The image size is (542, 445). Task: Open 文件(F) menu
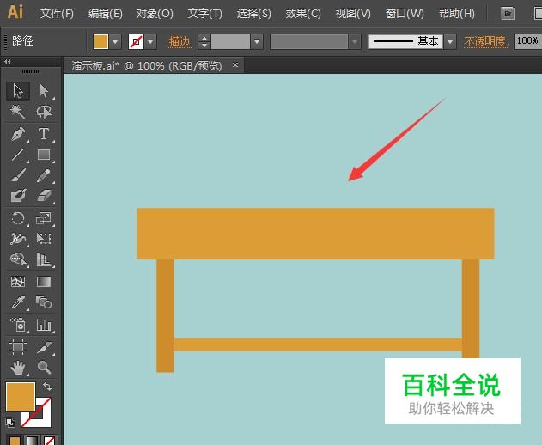[57, 14]
